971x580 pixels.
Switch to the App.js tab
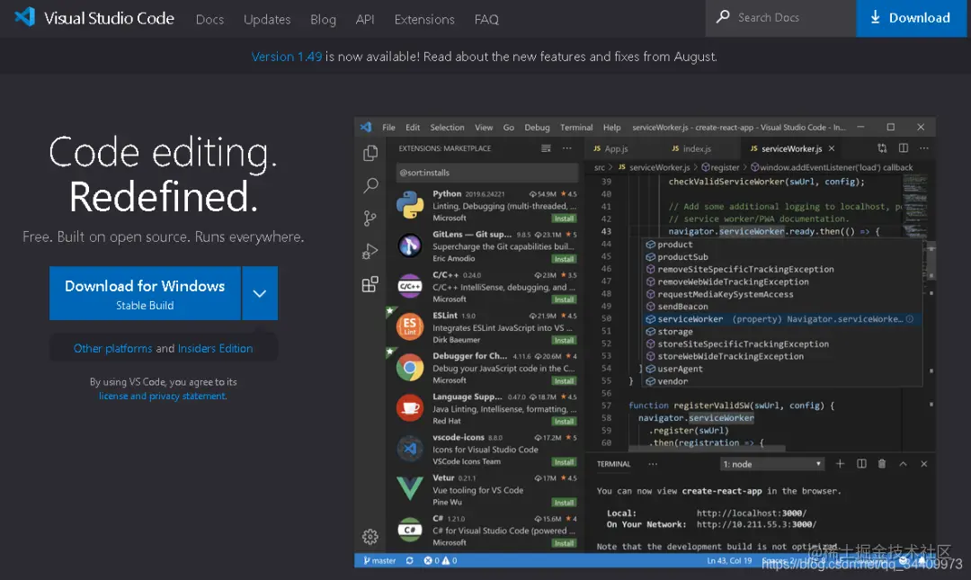(x=610, y=148)
